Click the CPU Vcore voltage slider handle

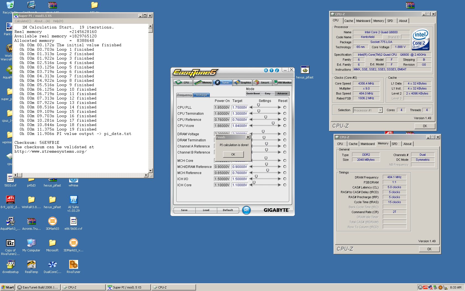pos(273,123)
